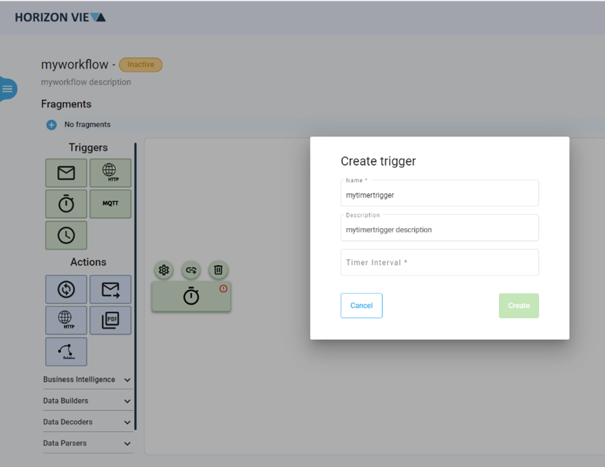
Task: Cancel the Create trigger dialog
Action: pyautogui.click(x=361, y=305)
